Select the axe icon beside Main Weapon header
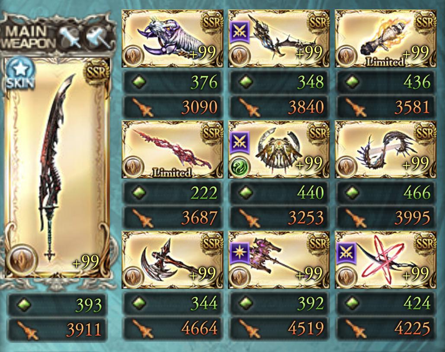Screen dimensions: 445x352 99,38
